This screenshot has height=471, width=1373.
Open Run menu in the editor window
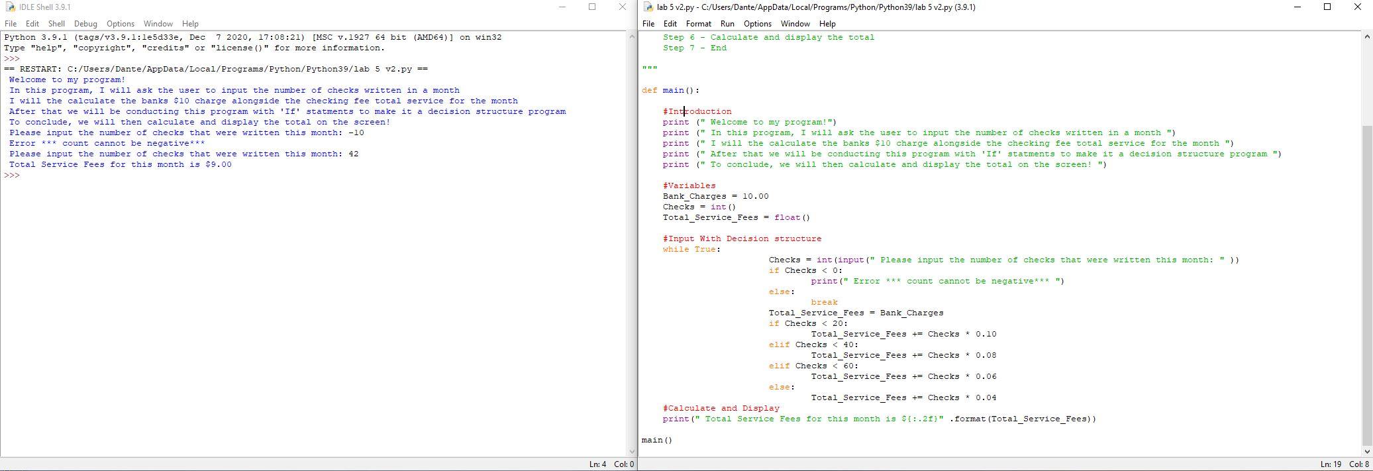point(727,23)
